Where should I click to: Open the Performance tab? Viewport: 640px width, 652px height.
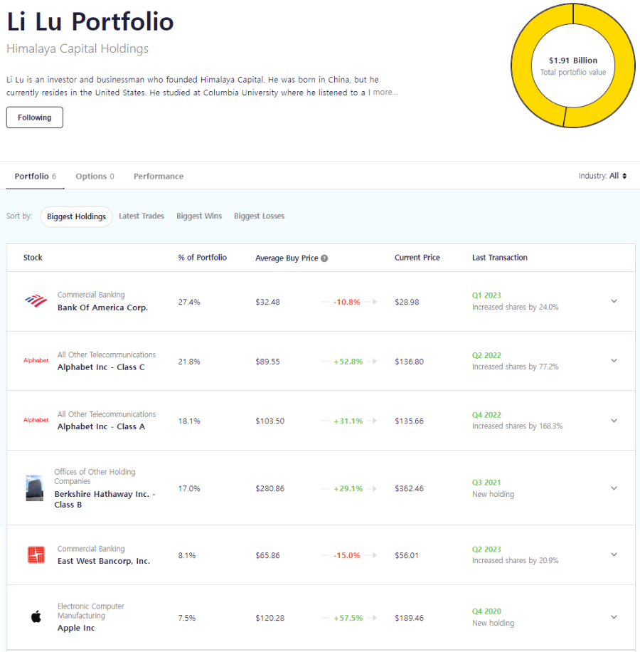pos(159,177)
